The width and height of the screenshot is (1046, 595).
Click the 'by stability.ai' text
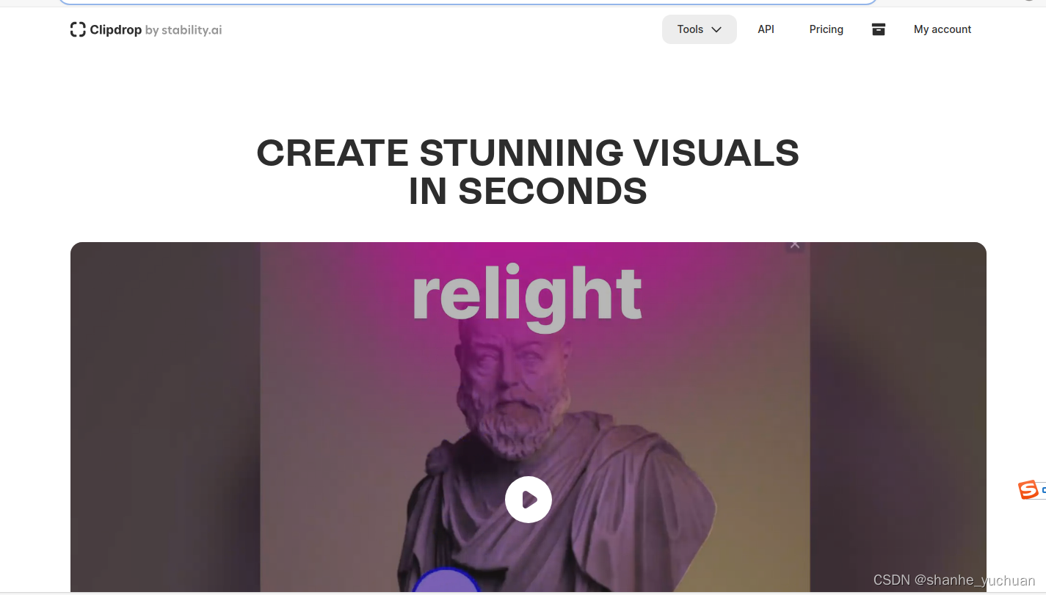pos(184,30)
